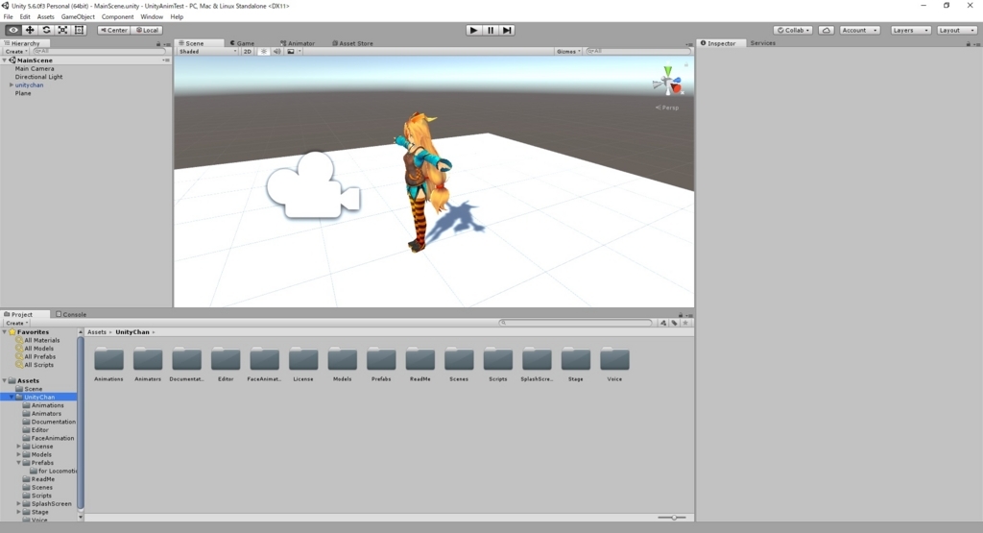Select the Rect transform tool

tap(79, 30)
